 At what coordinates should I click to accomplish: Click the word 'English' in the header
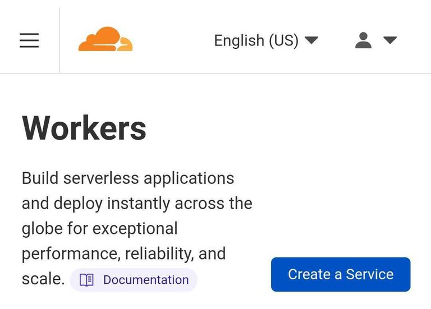239,40
